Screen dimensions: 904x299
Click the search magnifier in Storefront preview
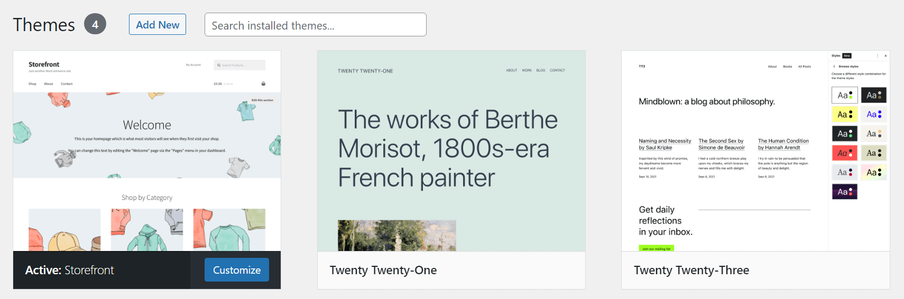pos(218,65)
